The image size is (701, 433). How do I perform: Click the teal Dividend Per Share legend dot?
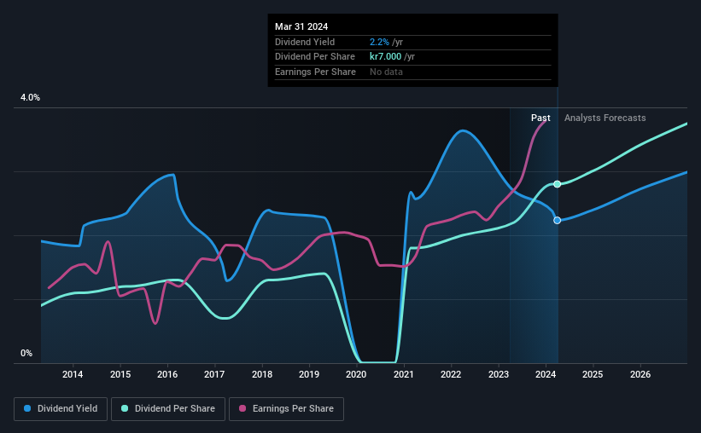point(125,408)
